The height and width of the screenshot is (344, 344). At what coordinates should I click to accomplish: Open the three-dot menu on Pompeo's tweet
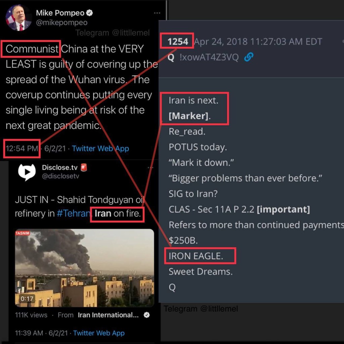click(157, 13)
